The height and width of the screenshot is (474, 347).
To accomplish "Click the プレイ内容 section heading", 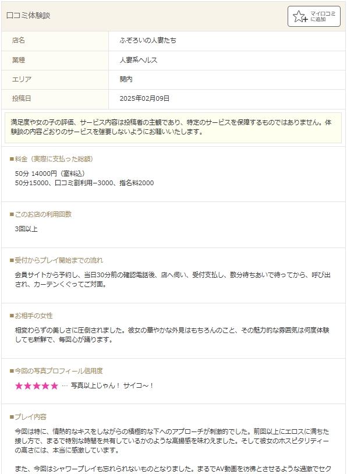I will 28,417.
